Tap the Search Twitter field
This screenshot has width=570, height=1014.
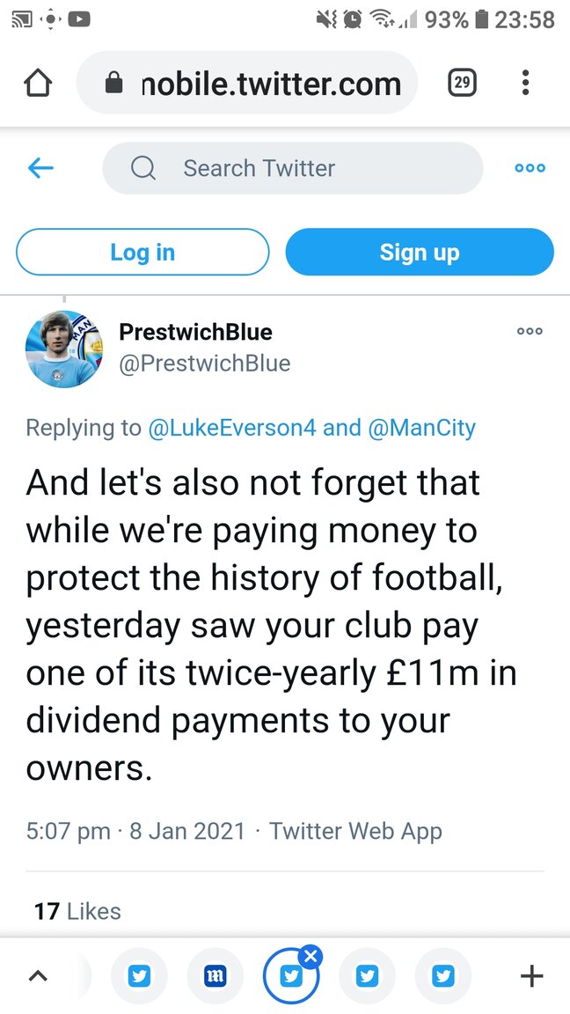pyautogui.click(x=292, y=168)
